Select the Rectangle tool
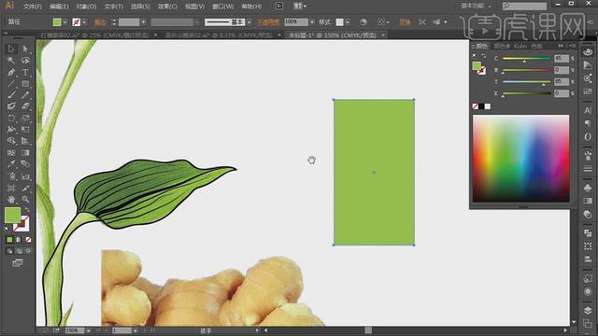598x336 pixels. tap(25, 83)
